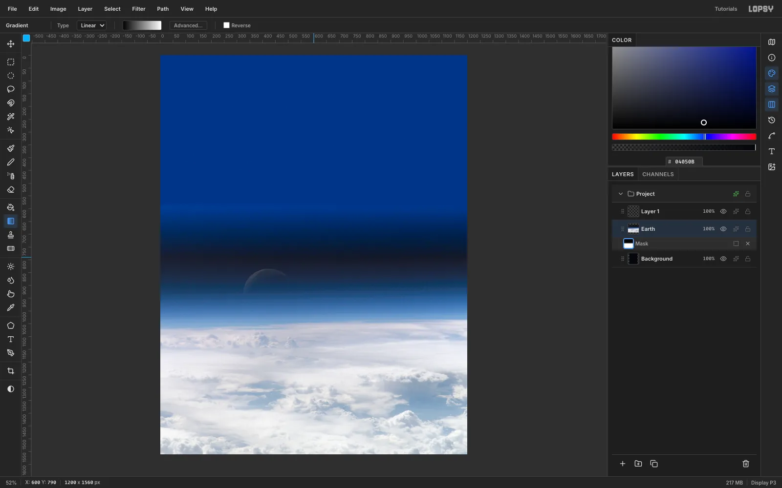The image size is (782, 488).
Task: Hide the Earth layer with eye icon
Action: (x=723, y=229)
